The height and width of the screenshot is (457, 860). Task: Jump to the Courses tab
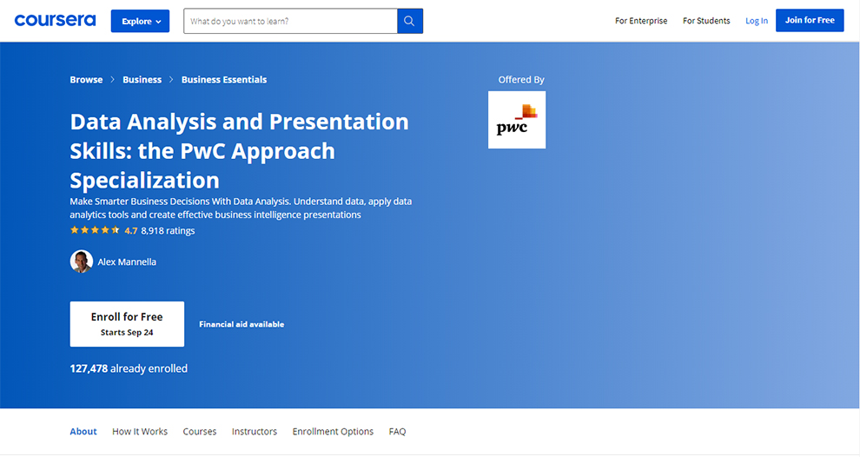[x=200, y=432]
